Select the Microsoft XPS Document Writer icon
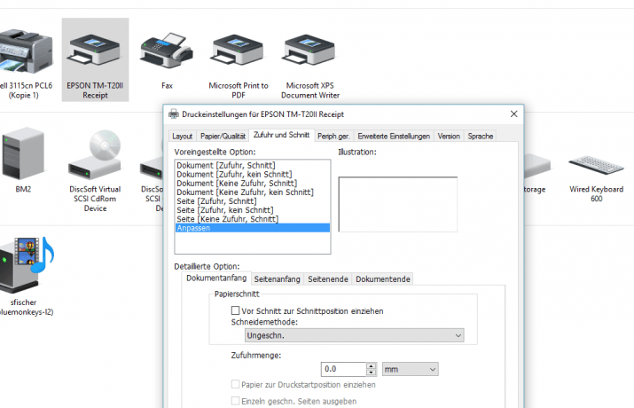 (x=309, y=50)
